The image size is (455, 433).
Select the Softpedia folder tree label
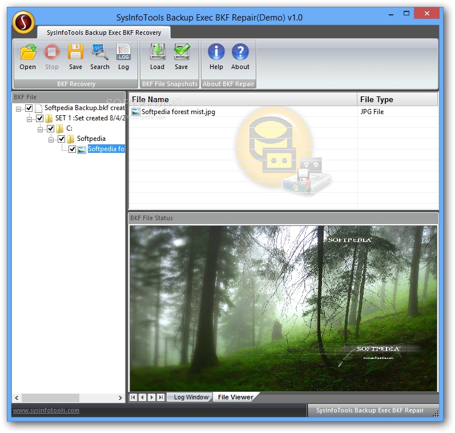[91, 139]
